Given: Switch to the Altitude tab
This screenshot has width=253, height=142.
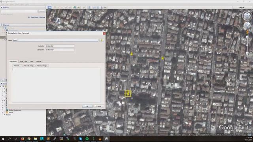Looking at the screenshot, I should coord(39,62).
